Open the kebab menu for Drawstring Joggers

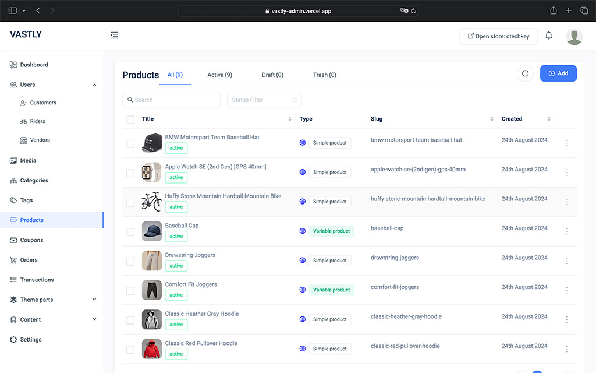click(567, 261)
